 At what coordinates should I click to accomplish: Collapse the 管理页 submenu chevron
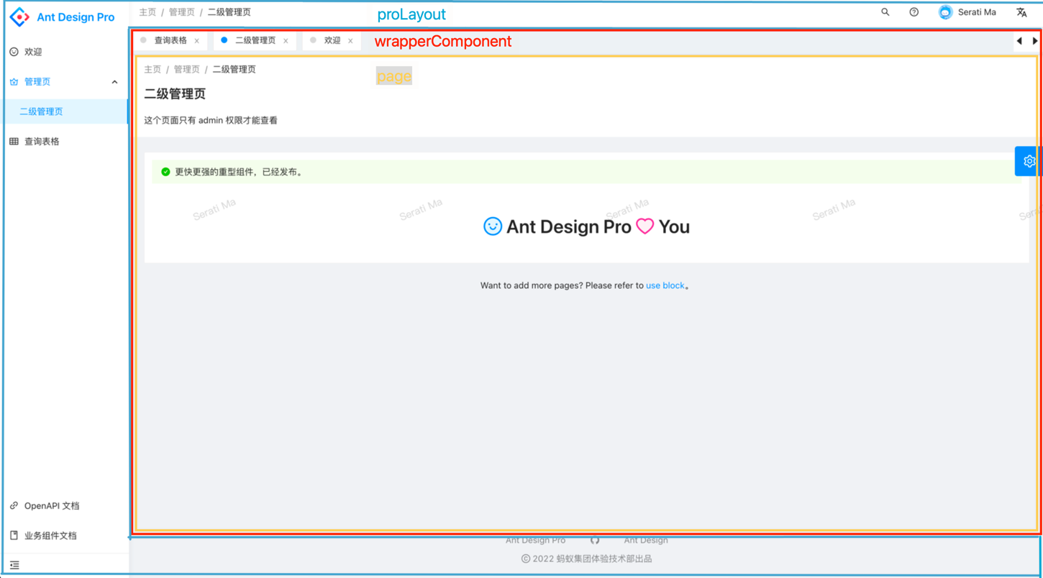pyautogui.click(x=114, y=82)
